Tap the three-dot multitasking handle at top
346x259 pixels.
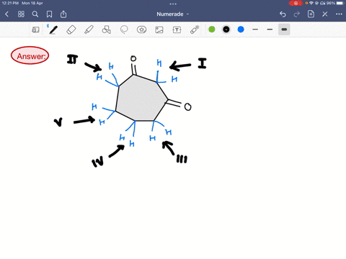point(173,4)
